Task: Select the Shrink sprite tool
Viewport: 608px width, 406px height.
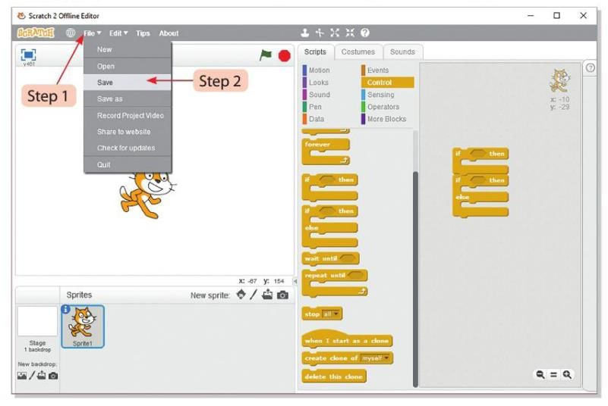Action: click(350, 33)
